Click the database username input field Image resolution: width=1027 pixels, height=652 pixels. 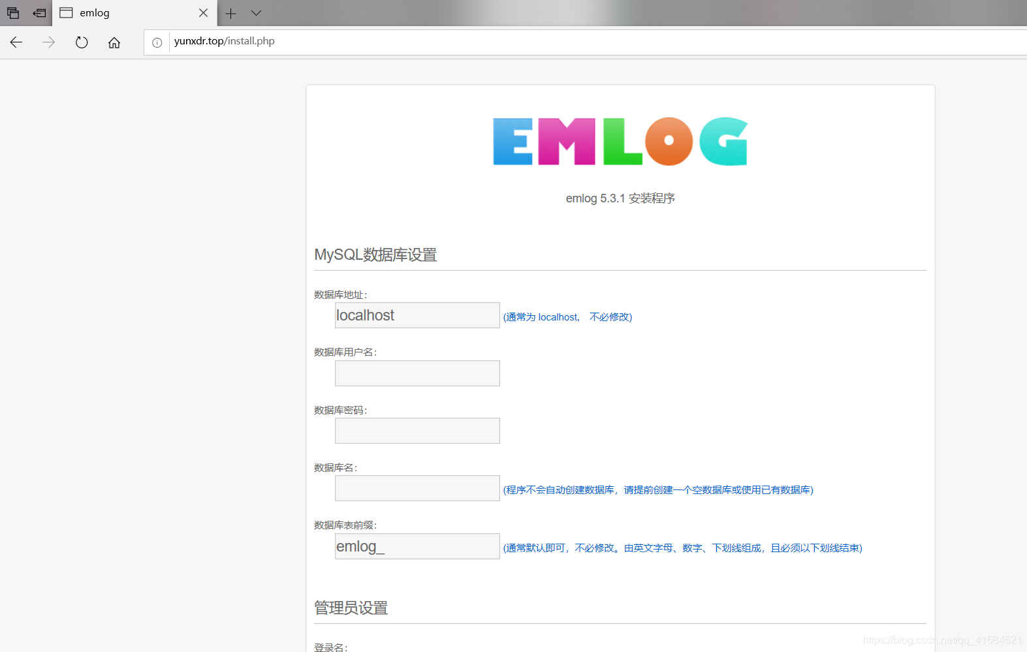pos(417,373)
